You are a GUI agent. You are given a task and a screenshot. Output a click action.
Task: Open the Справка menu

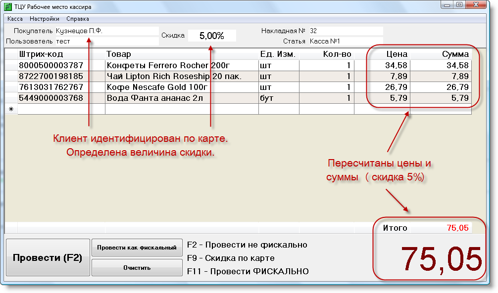(x=78, y=19)
